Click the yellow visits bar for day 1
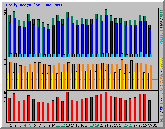Viewport: 165px width, 129px height. click(x=9, y=81)
